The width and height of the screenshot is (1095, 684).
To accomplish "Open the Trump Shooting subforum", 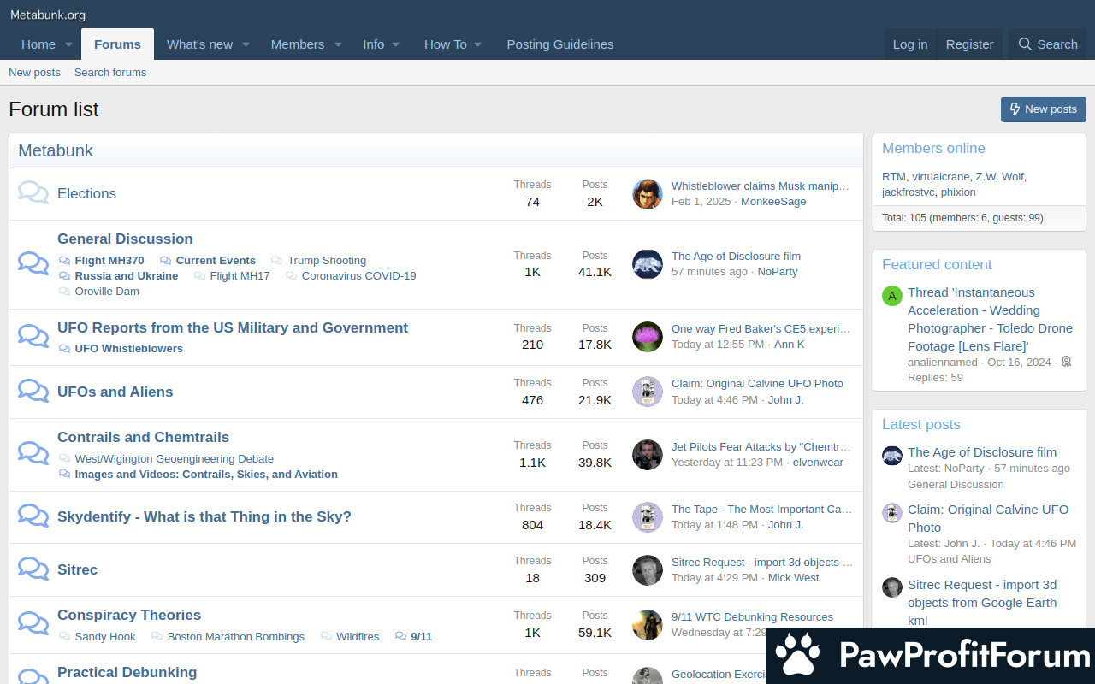I will coord(327,261).
